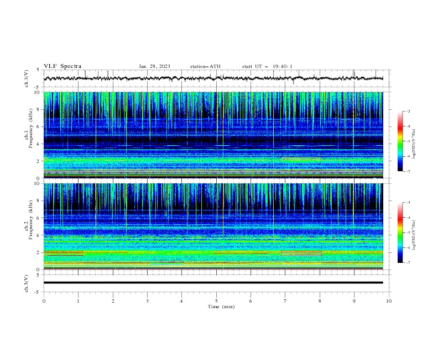Click the "ch.3(V)" waveform axis label
438x338 pixels.
point(27,283)
